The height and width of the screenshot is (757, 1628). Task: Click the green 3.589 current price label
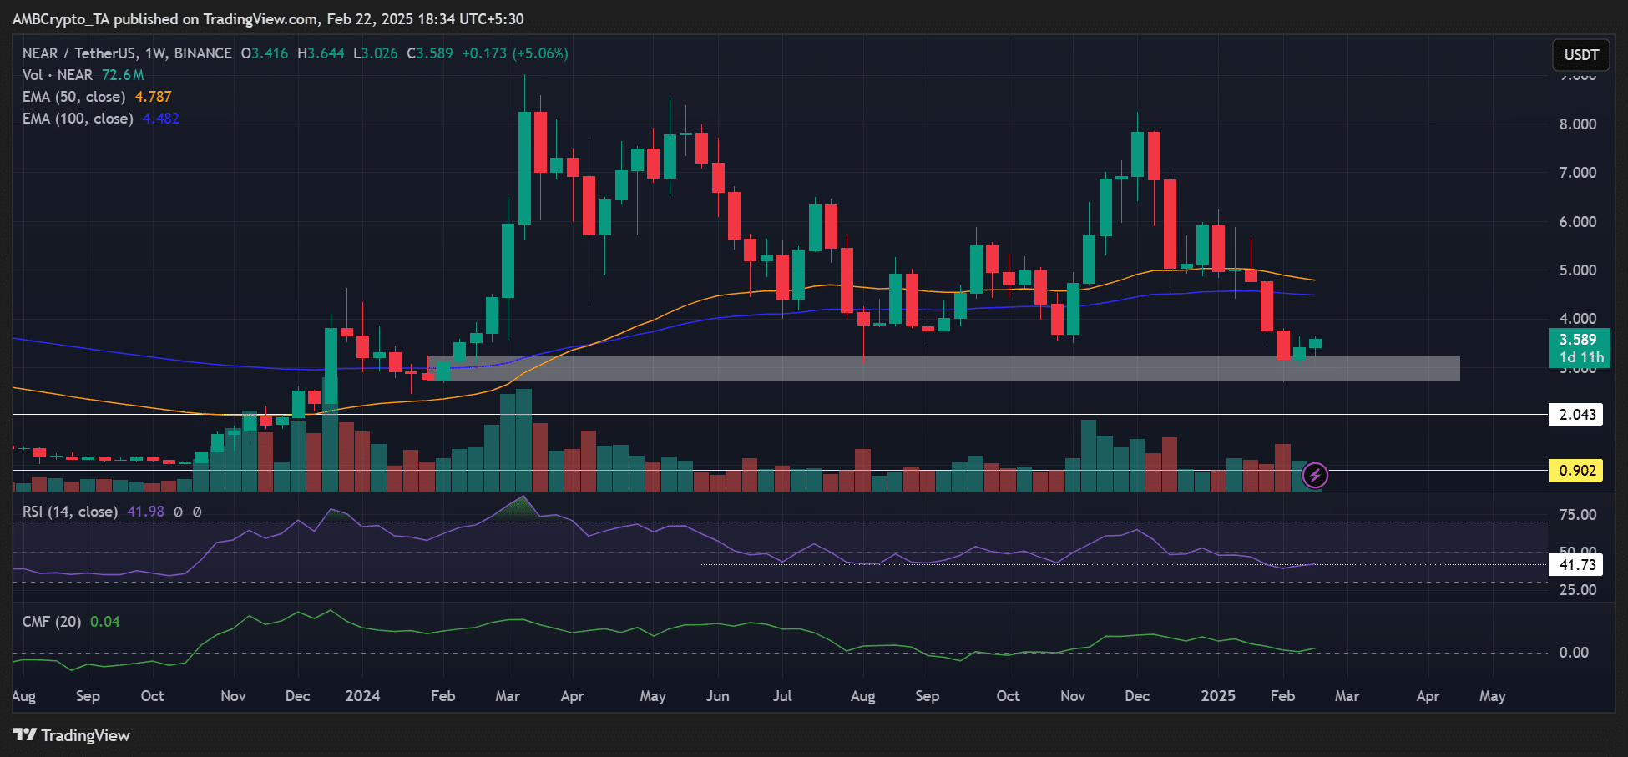(1577, 340)
